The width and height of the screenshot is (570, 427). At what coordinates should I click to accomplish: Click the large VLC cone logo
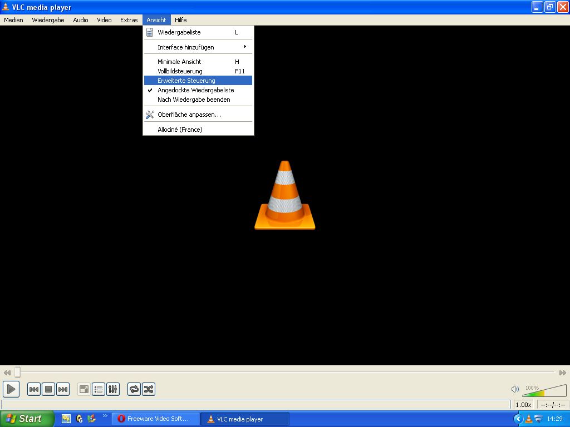[x=284, y=195]
